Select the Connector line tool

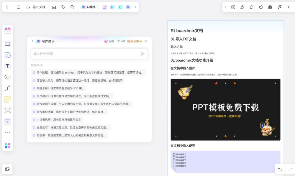[8, 88]
